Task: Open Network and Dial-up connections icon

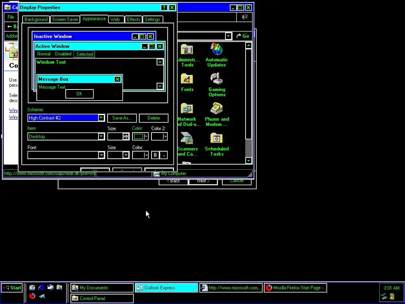Action: tap(188, 114)
